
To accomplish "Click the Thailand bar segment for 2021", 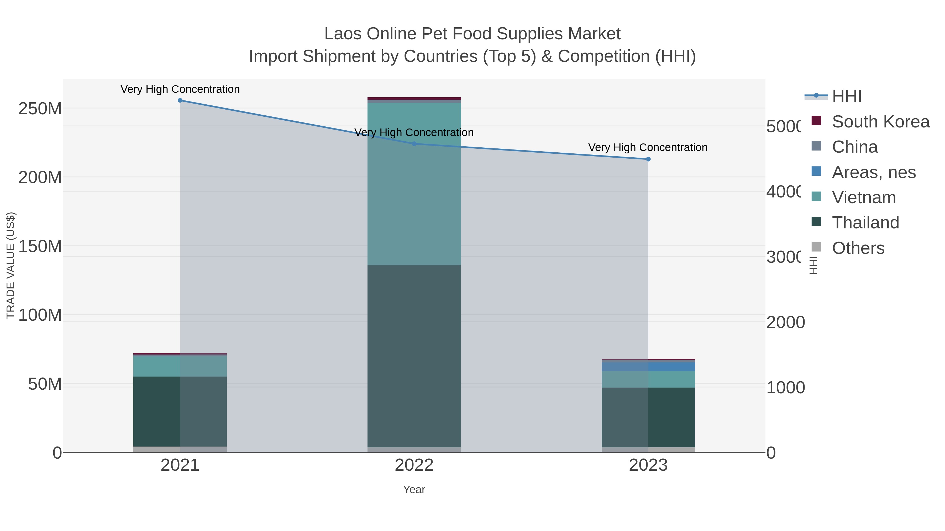I will [180, 411].
